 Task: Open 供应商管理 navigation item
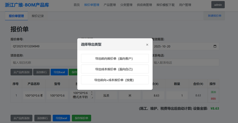(144, 5)
